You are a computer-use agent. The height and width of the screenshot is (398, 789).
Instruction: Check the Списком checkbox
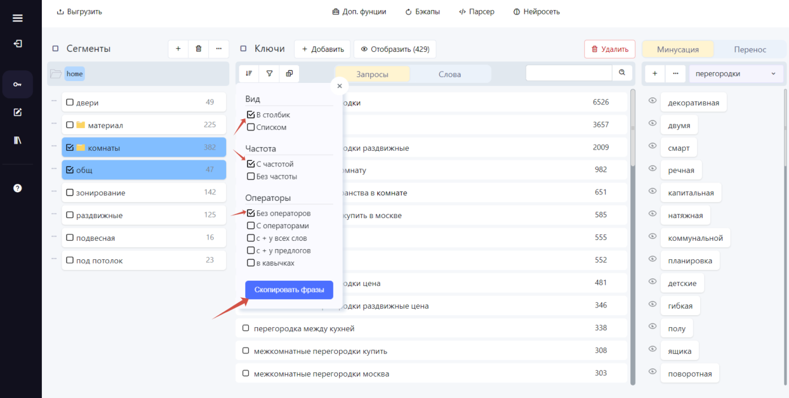click(x=251, y=127)
